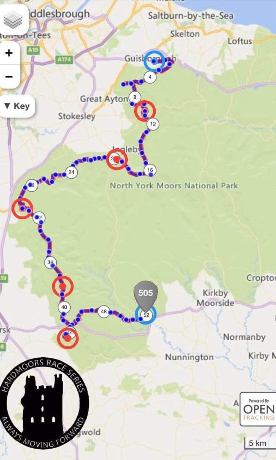The height and width of the screenshot is (460, 276).
Task: Click the blue finish circle at marker 52
Action: click(x=146, y=315)
